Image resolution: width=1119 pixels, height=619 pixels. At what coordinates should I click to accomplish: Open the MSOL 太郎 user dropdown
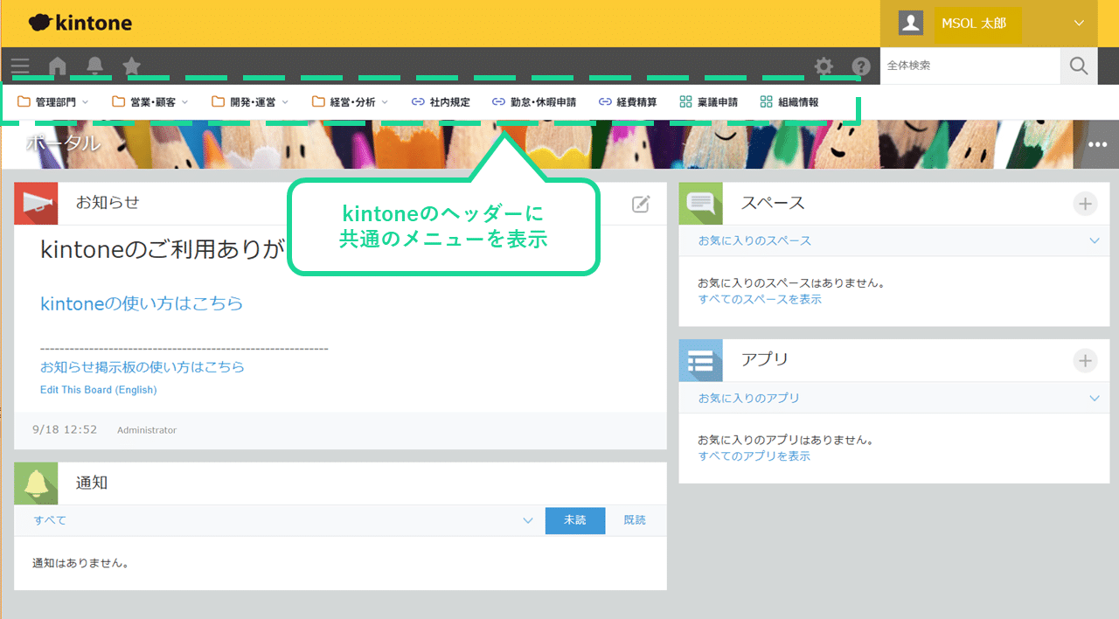(989, 24)
